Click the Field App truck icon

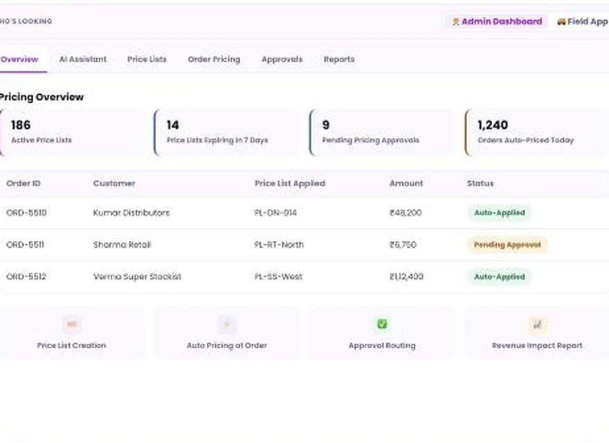click(x=561, y=21)
